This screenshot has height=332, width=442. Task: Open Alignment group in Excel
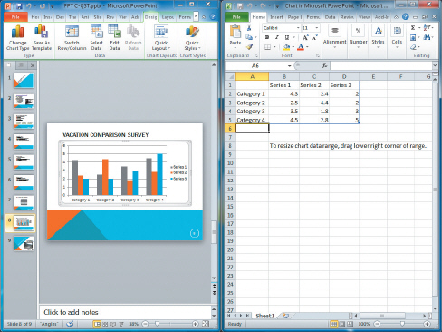[x=335, y=37]
